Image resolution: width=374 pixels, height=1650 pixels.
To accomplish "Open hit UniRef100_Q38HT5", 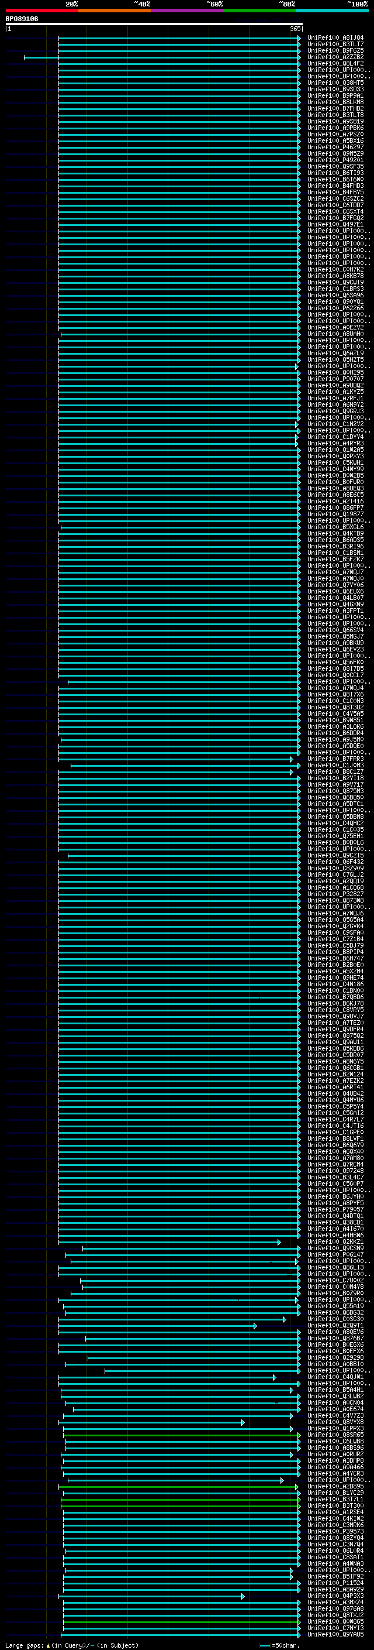I will coord(335,83).
